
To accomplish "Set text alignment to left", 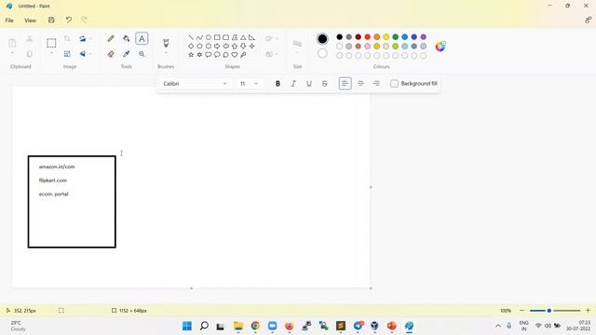I will pyautogui.click(x=345, y=84).
